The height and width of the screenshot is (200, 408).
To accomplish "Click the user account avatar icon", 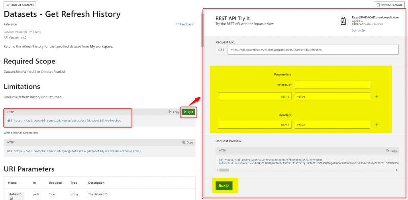I will [x=343, y=21].
